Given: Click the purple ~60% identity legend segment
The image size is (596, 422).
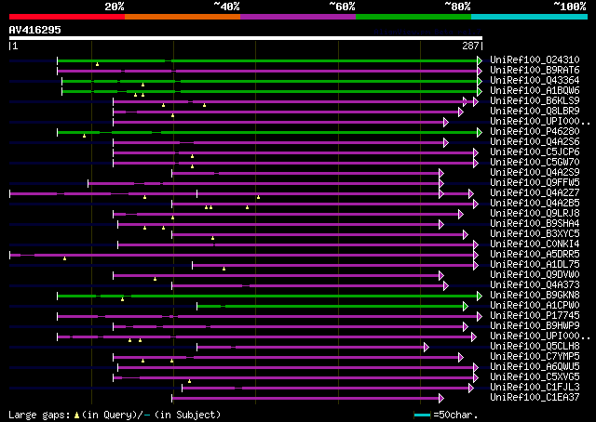Looking at the screenshot, I should click(298, 17).
